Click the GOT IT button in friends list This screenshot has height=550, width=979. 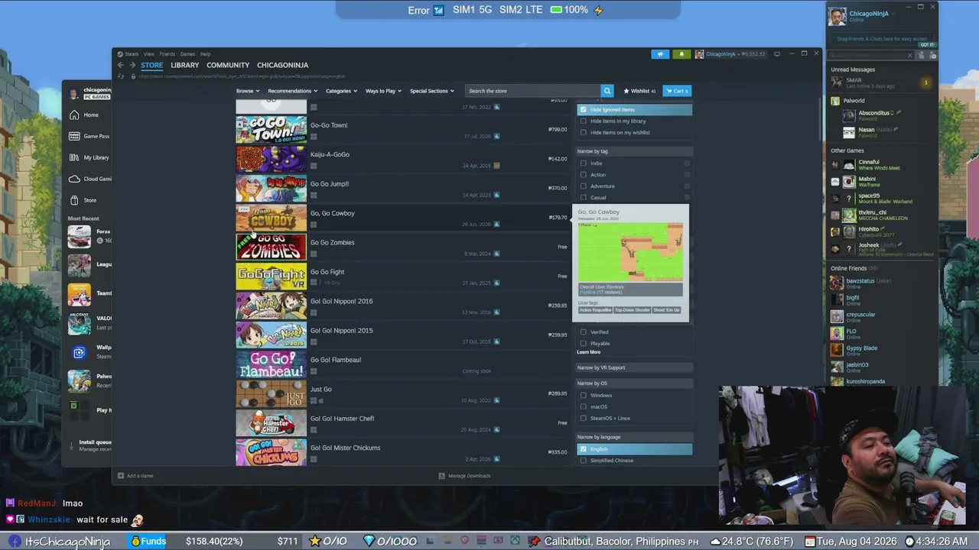point(927,45)
